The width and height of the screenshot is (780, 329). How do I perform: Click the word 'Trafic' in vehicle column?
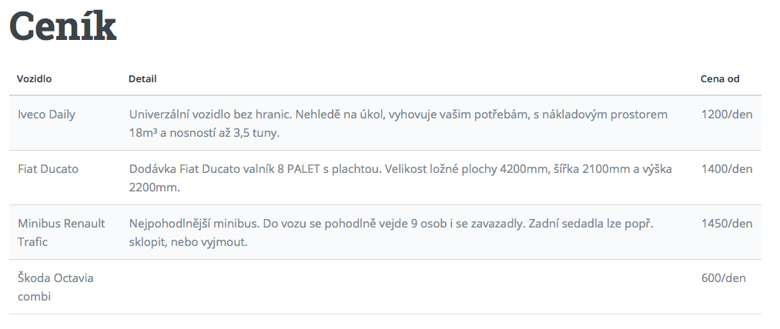(33, 242)
